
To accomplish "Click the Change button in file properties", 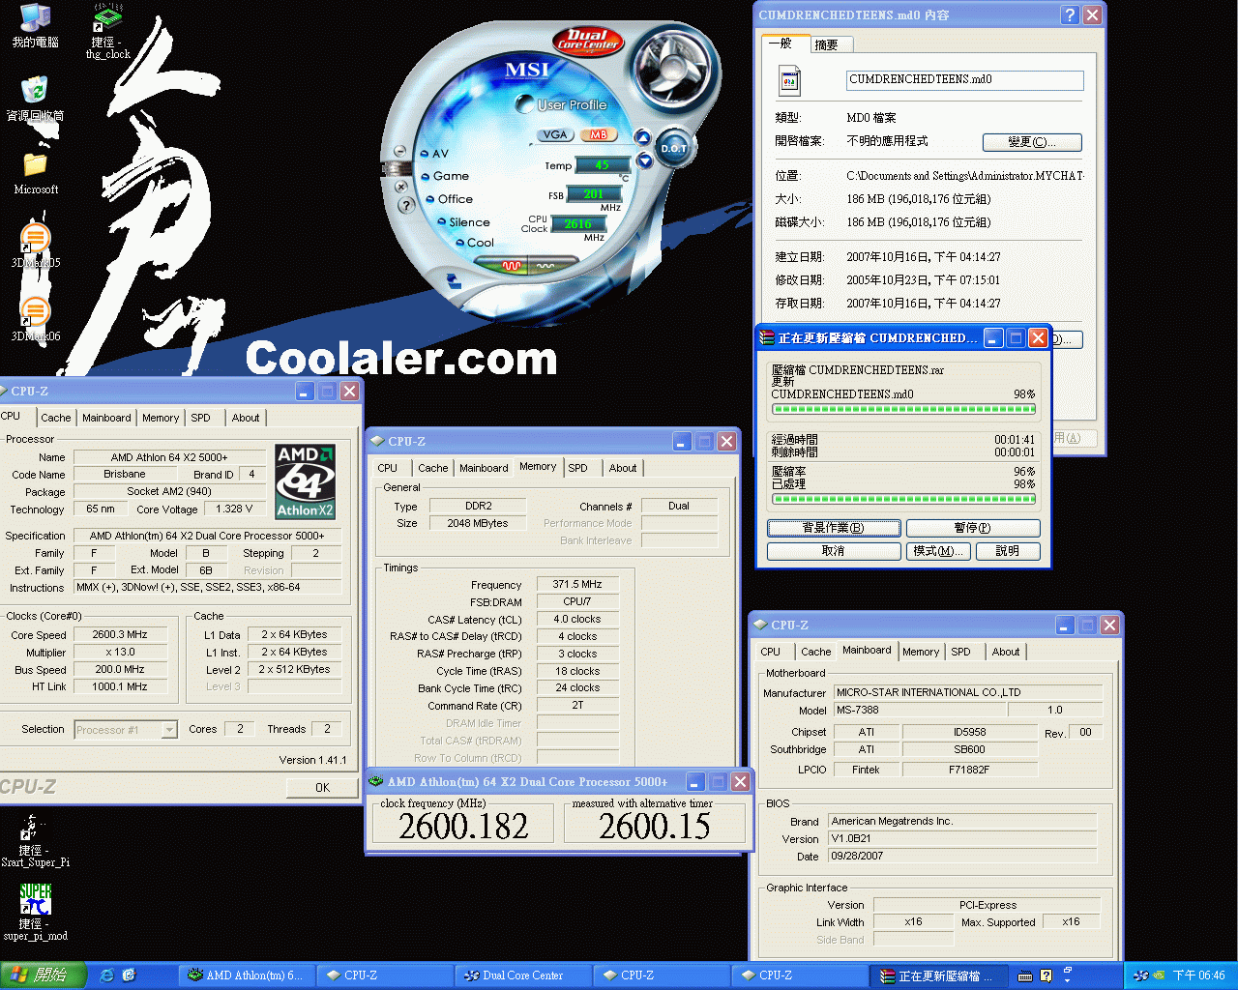I will coord(1032,142).
